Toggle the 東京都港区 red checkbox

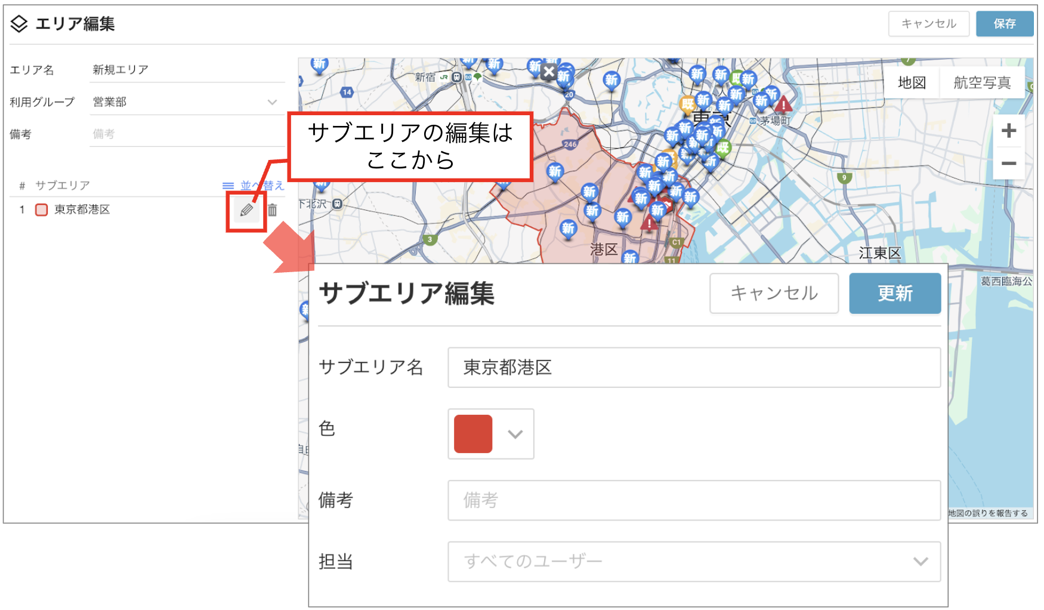pos(41,210)
